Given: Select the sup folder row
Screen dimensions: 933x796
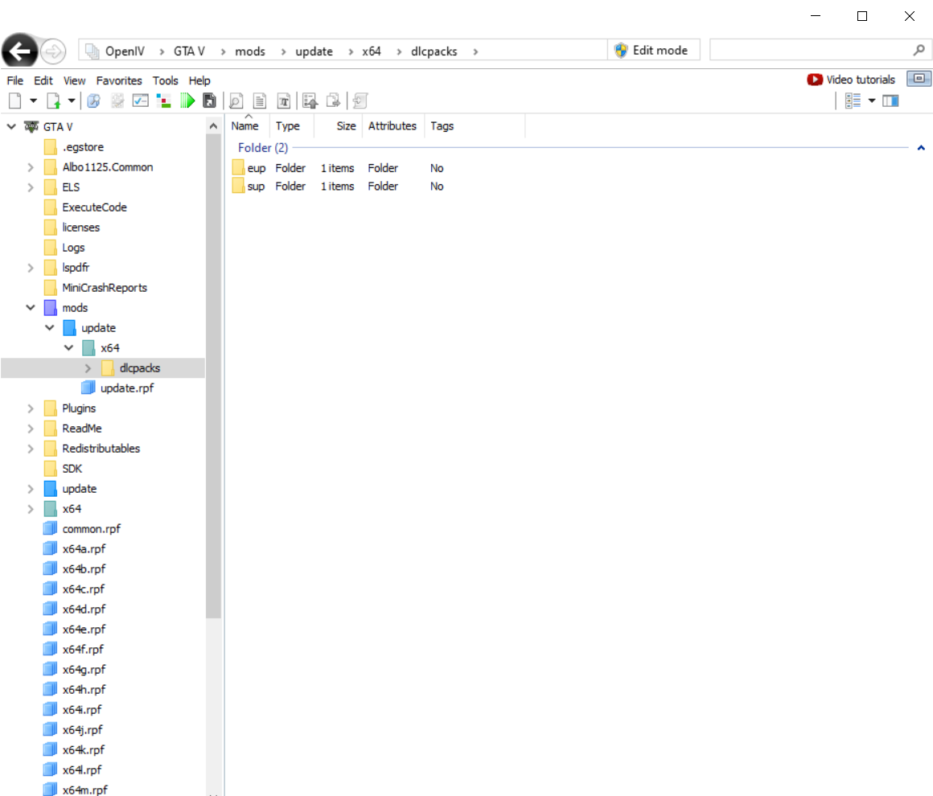Looking at the screenshot, I should pos(338,187).
